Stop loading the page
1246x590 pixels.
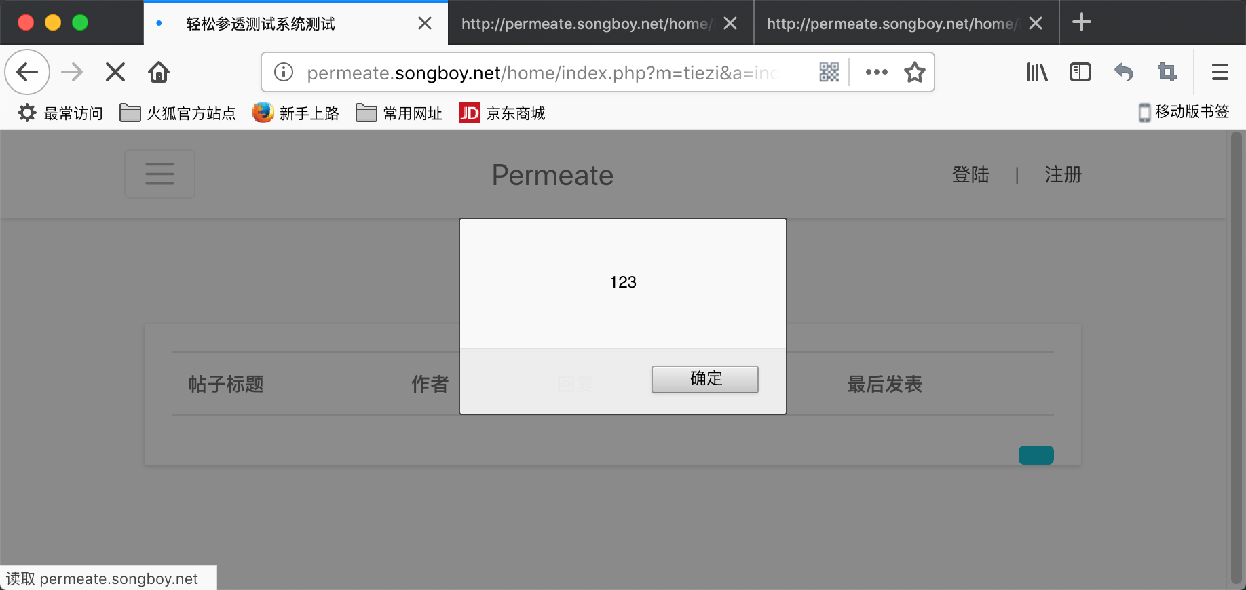pos(115,72)
